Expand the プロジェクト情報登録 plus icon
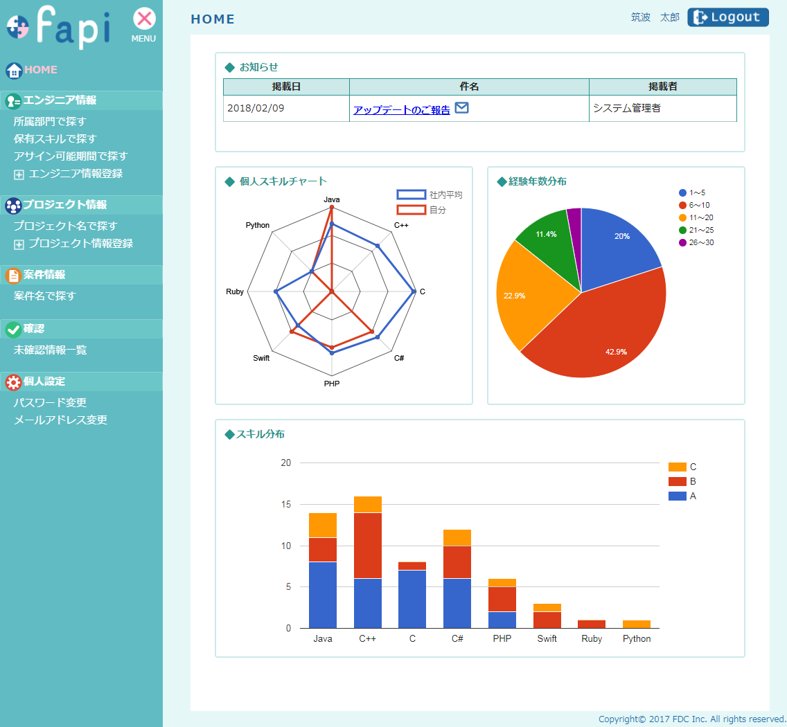 pyautogui.click(x=19, y=244)
